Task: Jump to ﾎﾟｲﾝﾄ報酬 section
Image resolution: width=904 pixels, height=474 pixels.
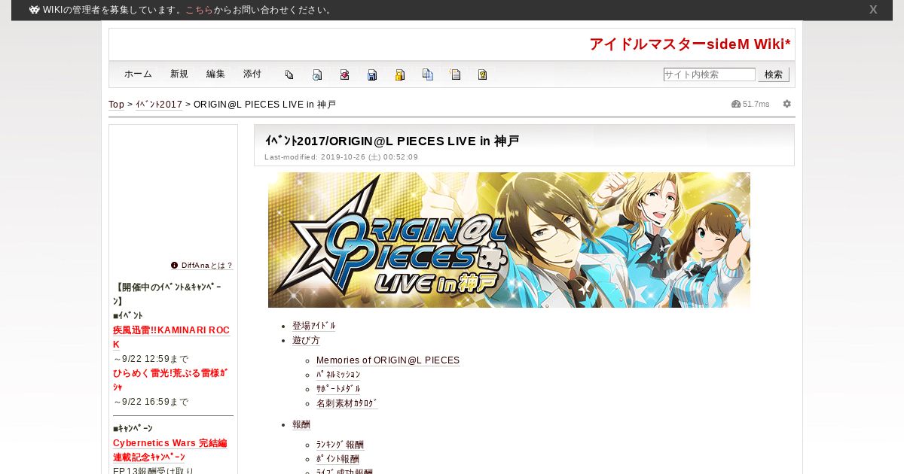Action: 337,459
